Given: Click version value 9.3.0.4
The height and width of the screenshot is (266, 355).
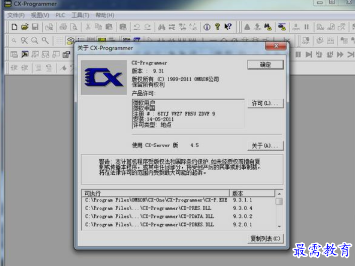Looking at the screenshot, I should [x=243, y=208].
